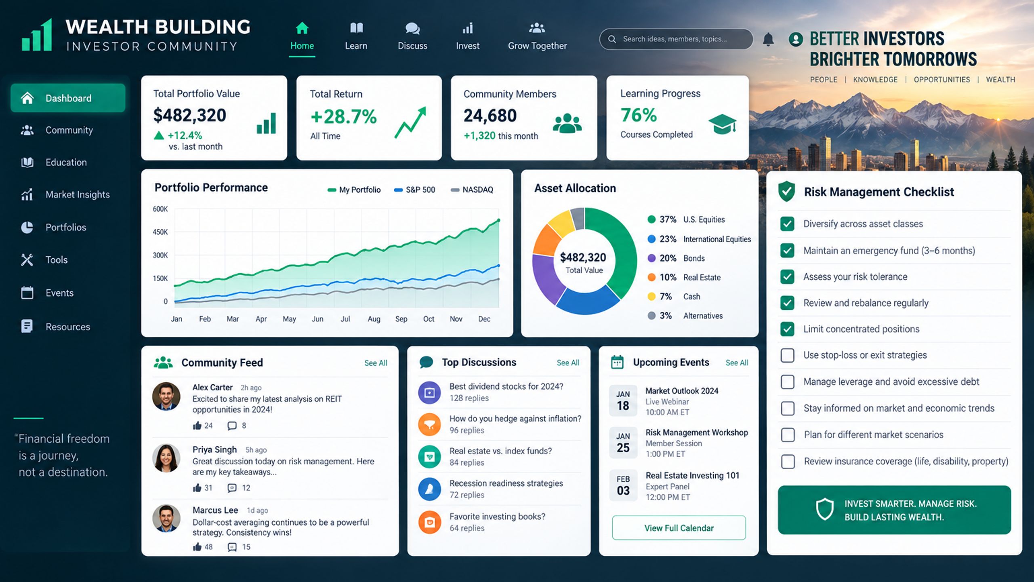Click See All in Top Discussions

point(568,363)
